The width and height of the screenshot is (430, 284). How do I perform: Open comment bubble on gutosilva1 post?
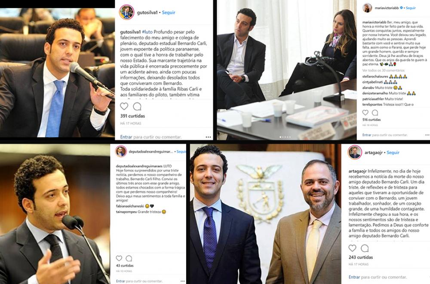(137, 106)
